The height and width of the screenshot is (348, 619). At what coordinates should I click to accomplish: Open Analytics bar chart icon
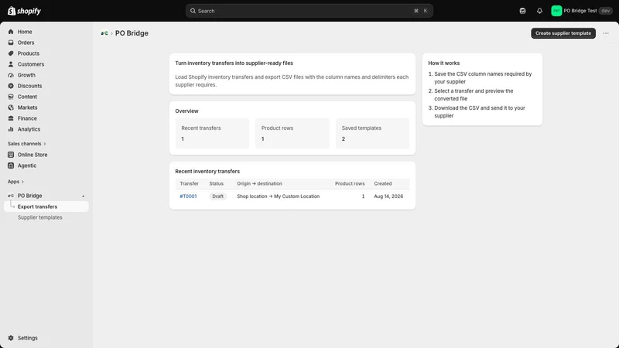[11, 129]
